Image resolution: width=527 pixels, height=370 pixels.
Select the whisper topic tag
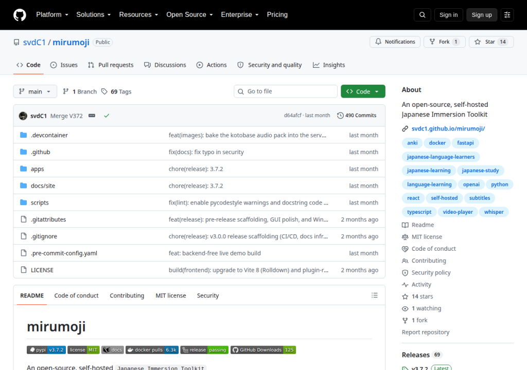click(494, 212)
